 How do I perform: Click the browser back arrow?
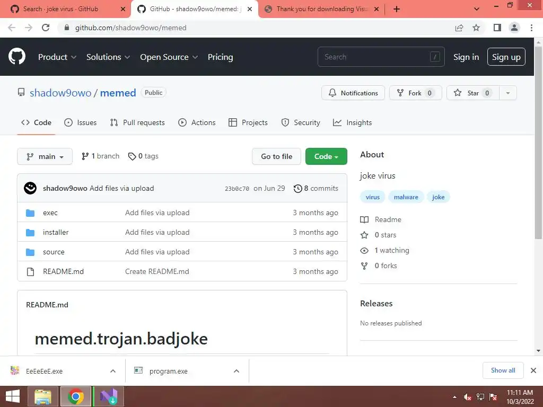(12, 28)
